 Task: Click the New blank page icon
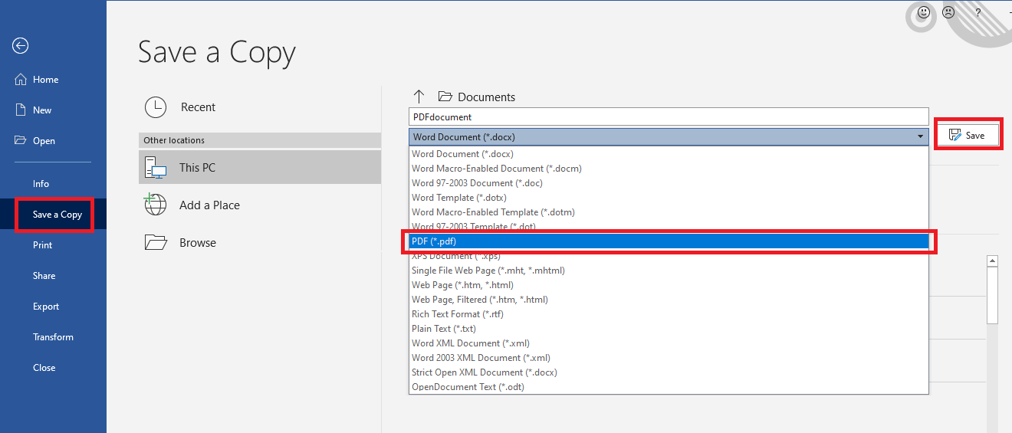click(21, 110)
